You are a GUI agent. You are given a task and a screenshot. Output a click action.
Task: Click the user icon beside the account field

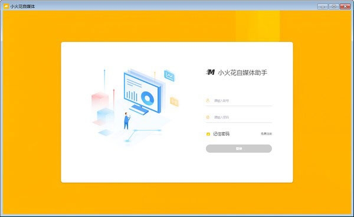(x=208, y=100)
